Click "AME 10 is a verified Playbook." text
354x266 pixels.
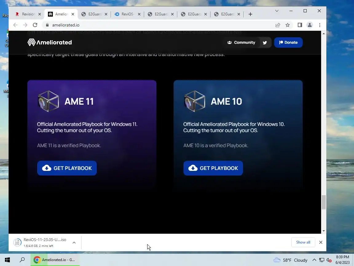216,145
